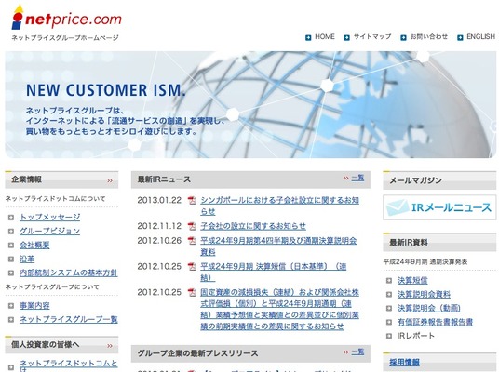Click the arrow icon beside HOME
This screenshot has width=499, height=372.
click(x=308, y=37)
